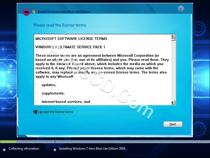Go back with the round arrow button

click(26, 12)
